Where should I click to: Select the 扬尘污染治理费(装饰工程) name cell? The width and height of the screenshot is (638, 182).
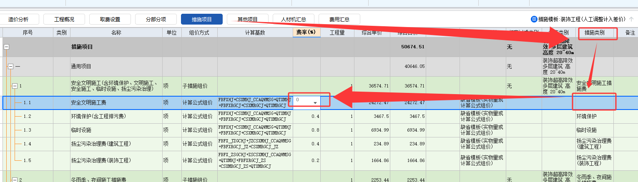tap(116, 161)
